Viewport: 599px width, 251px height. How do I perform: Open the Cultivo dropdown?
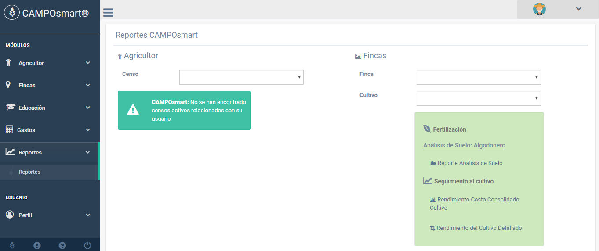[x=479, y=98]
